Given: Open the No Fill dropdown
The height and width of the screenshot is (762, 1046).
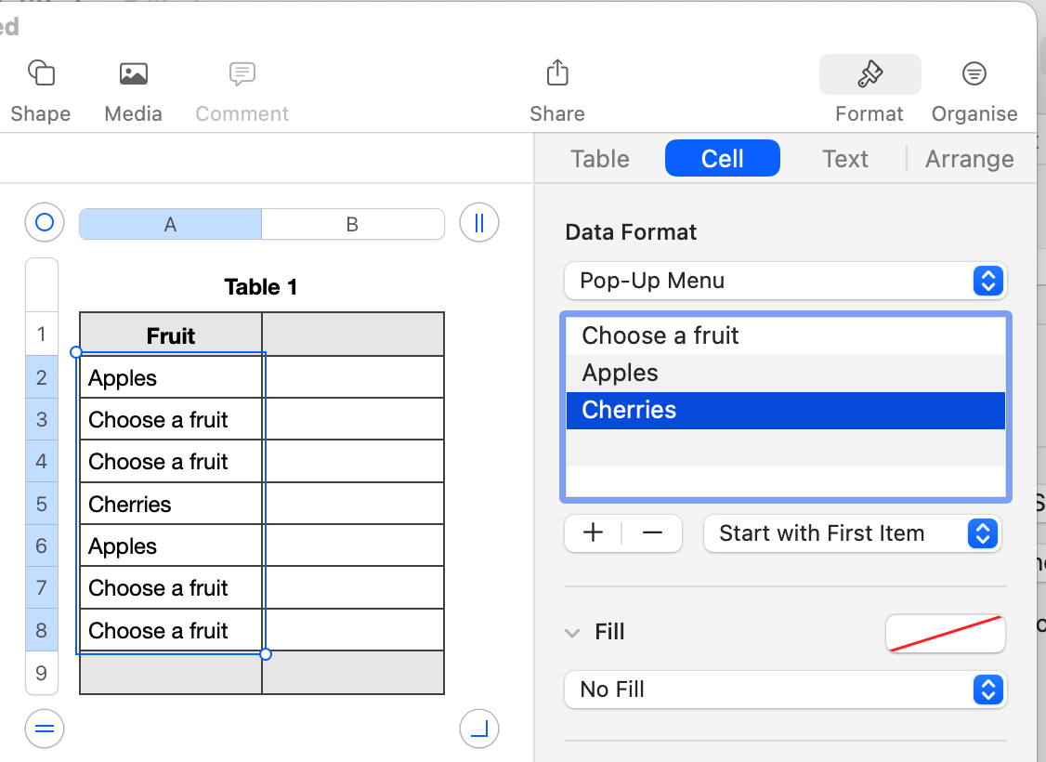Looking at the screenshot, I should click(x=785, y=690).
